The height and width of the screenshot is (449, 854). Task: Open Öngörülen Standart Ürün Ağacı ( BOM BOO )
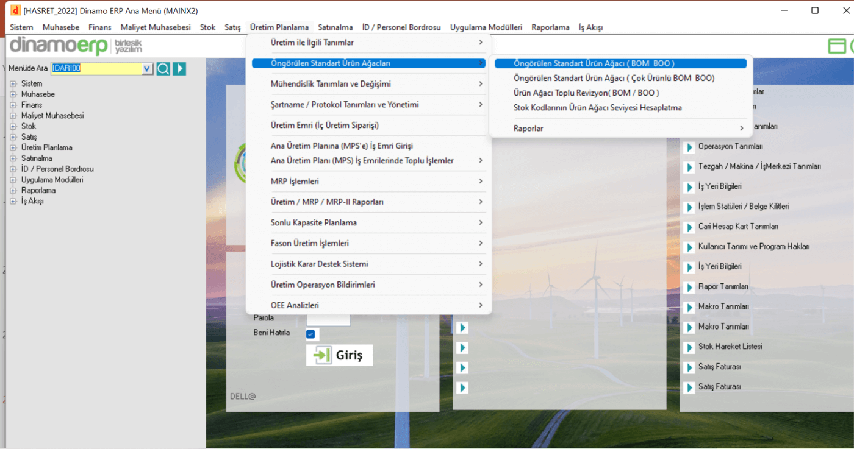click(620, 63)
